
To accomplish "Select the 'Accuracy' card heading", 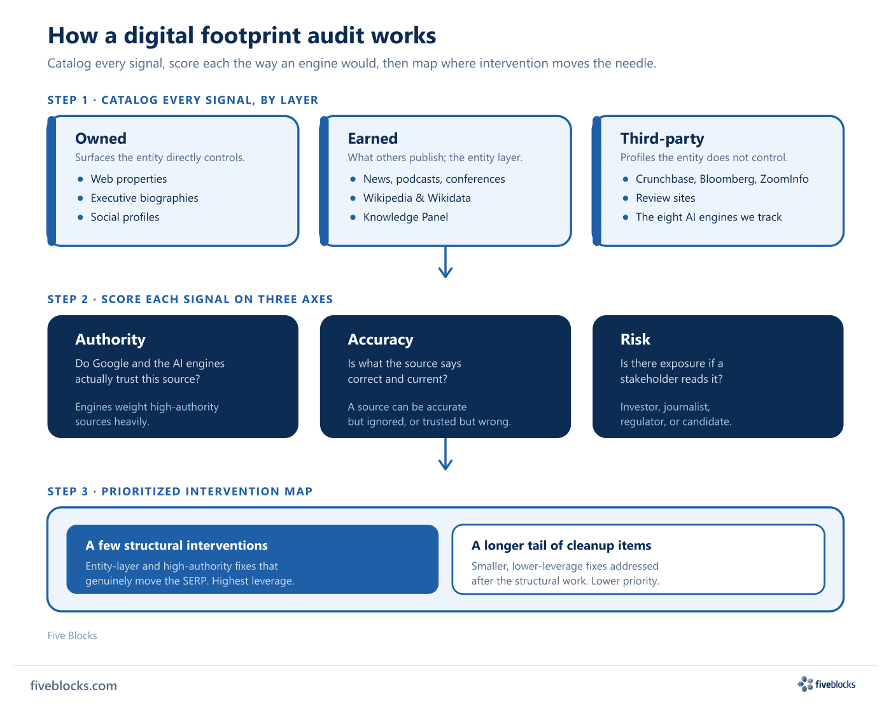I will tap(381, 339).
